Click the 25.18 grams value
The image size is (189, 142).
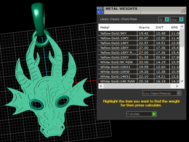click(x=144, y=81)
